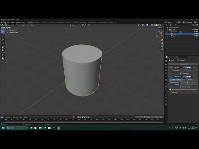This screenshot has height=149, width=199.
Task: Open the Blender logo app menu
Action: 2,22
